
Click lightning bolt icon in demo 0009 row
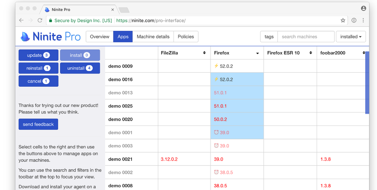click(x=216, y=66)
